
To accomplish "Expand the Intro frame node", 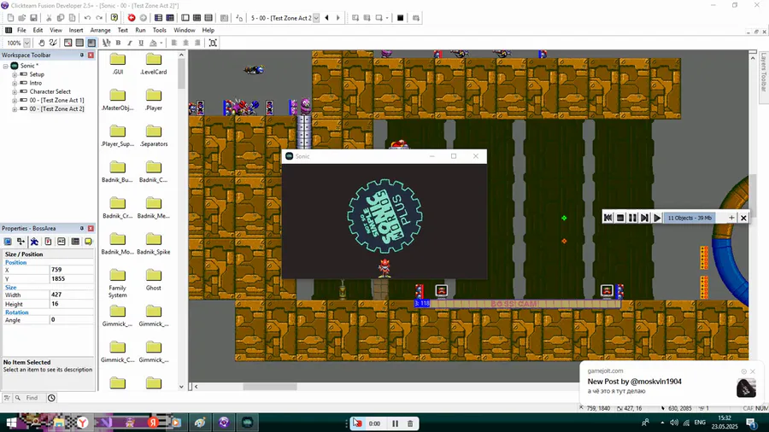I will point(15,84).
